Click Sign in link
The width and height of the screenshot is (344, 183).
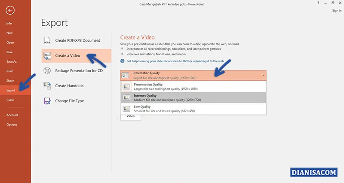[x=337, y=10]
